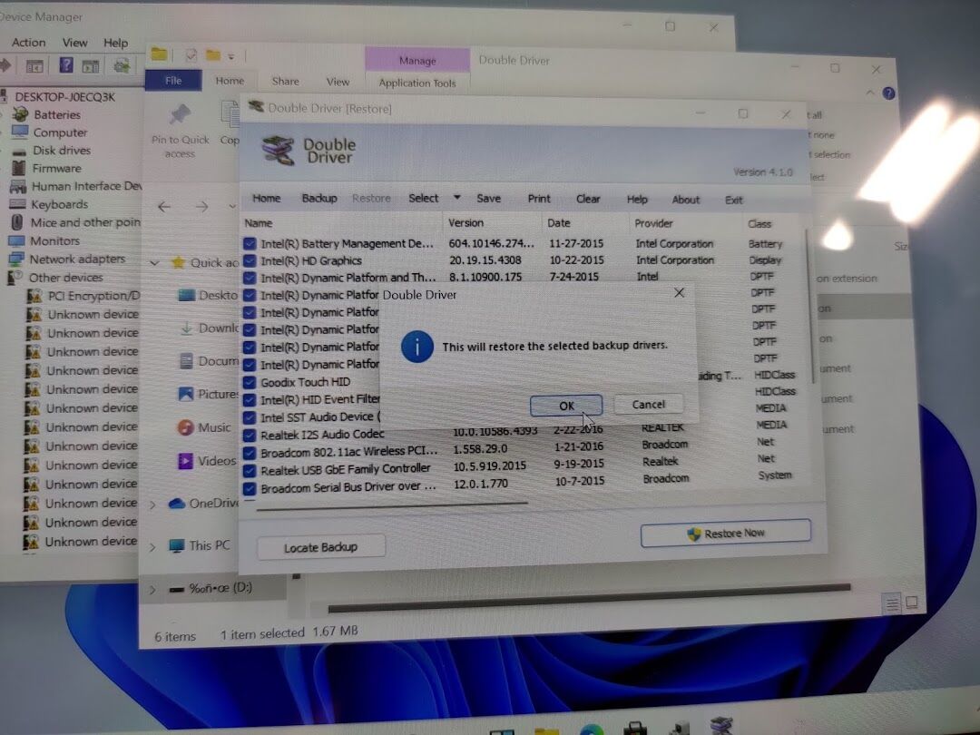Screen dimensions: 980x735
Task: Click scan for hardware changes icon
Action: [x=122, y=65]
